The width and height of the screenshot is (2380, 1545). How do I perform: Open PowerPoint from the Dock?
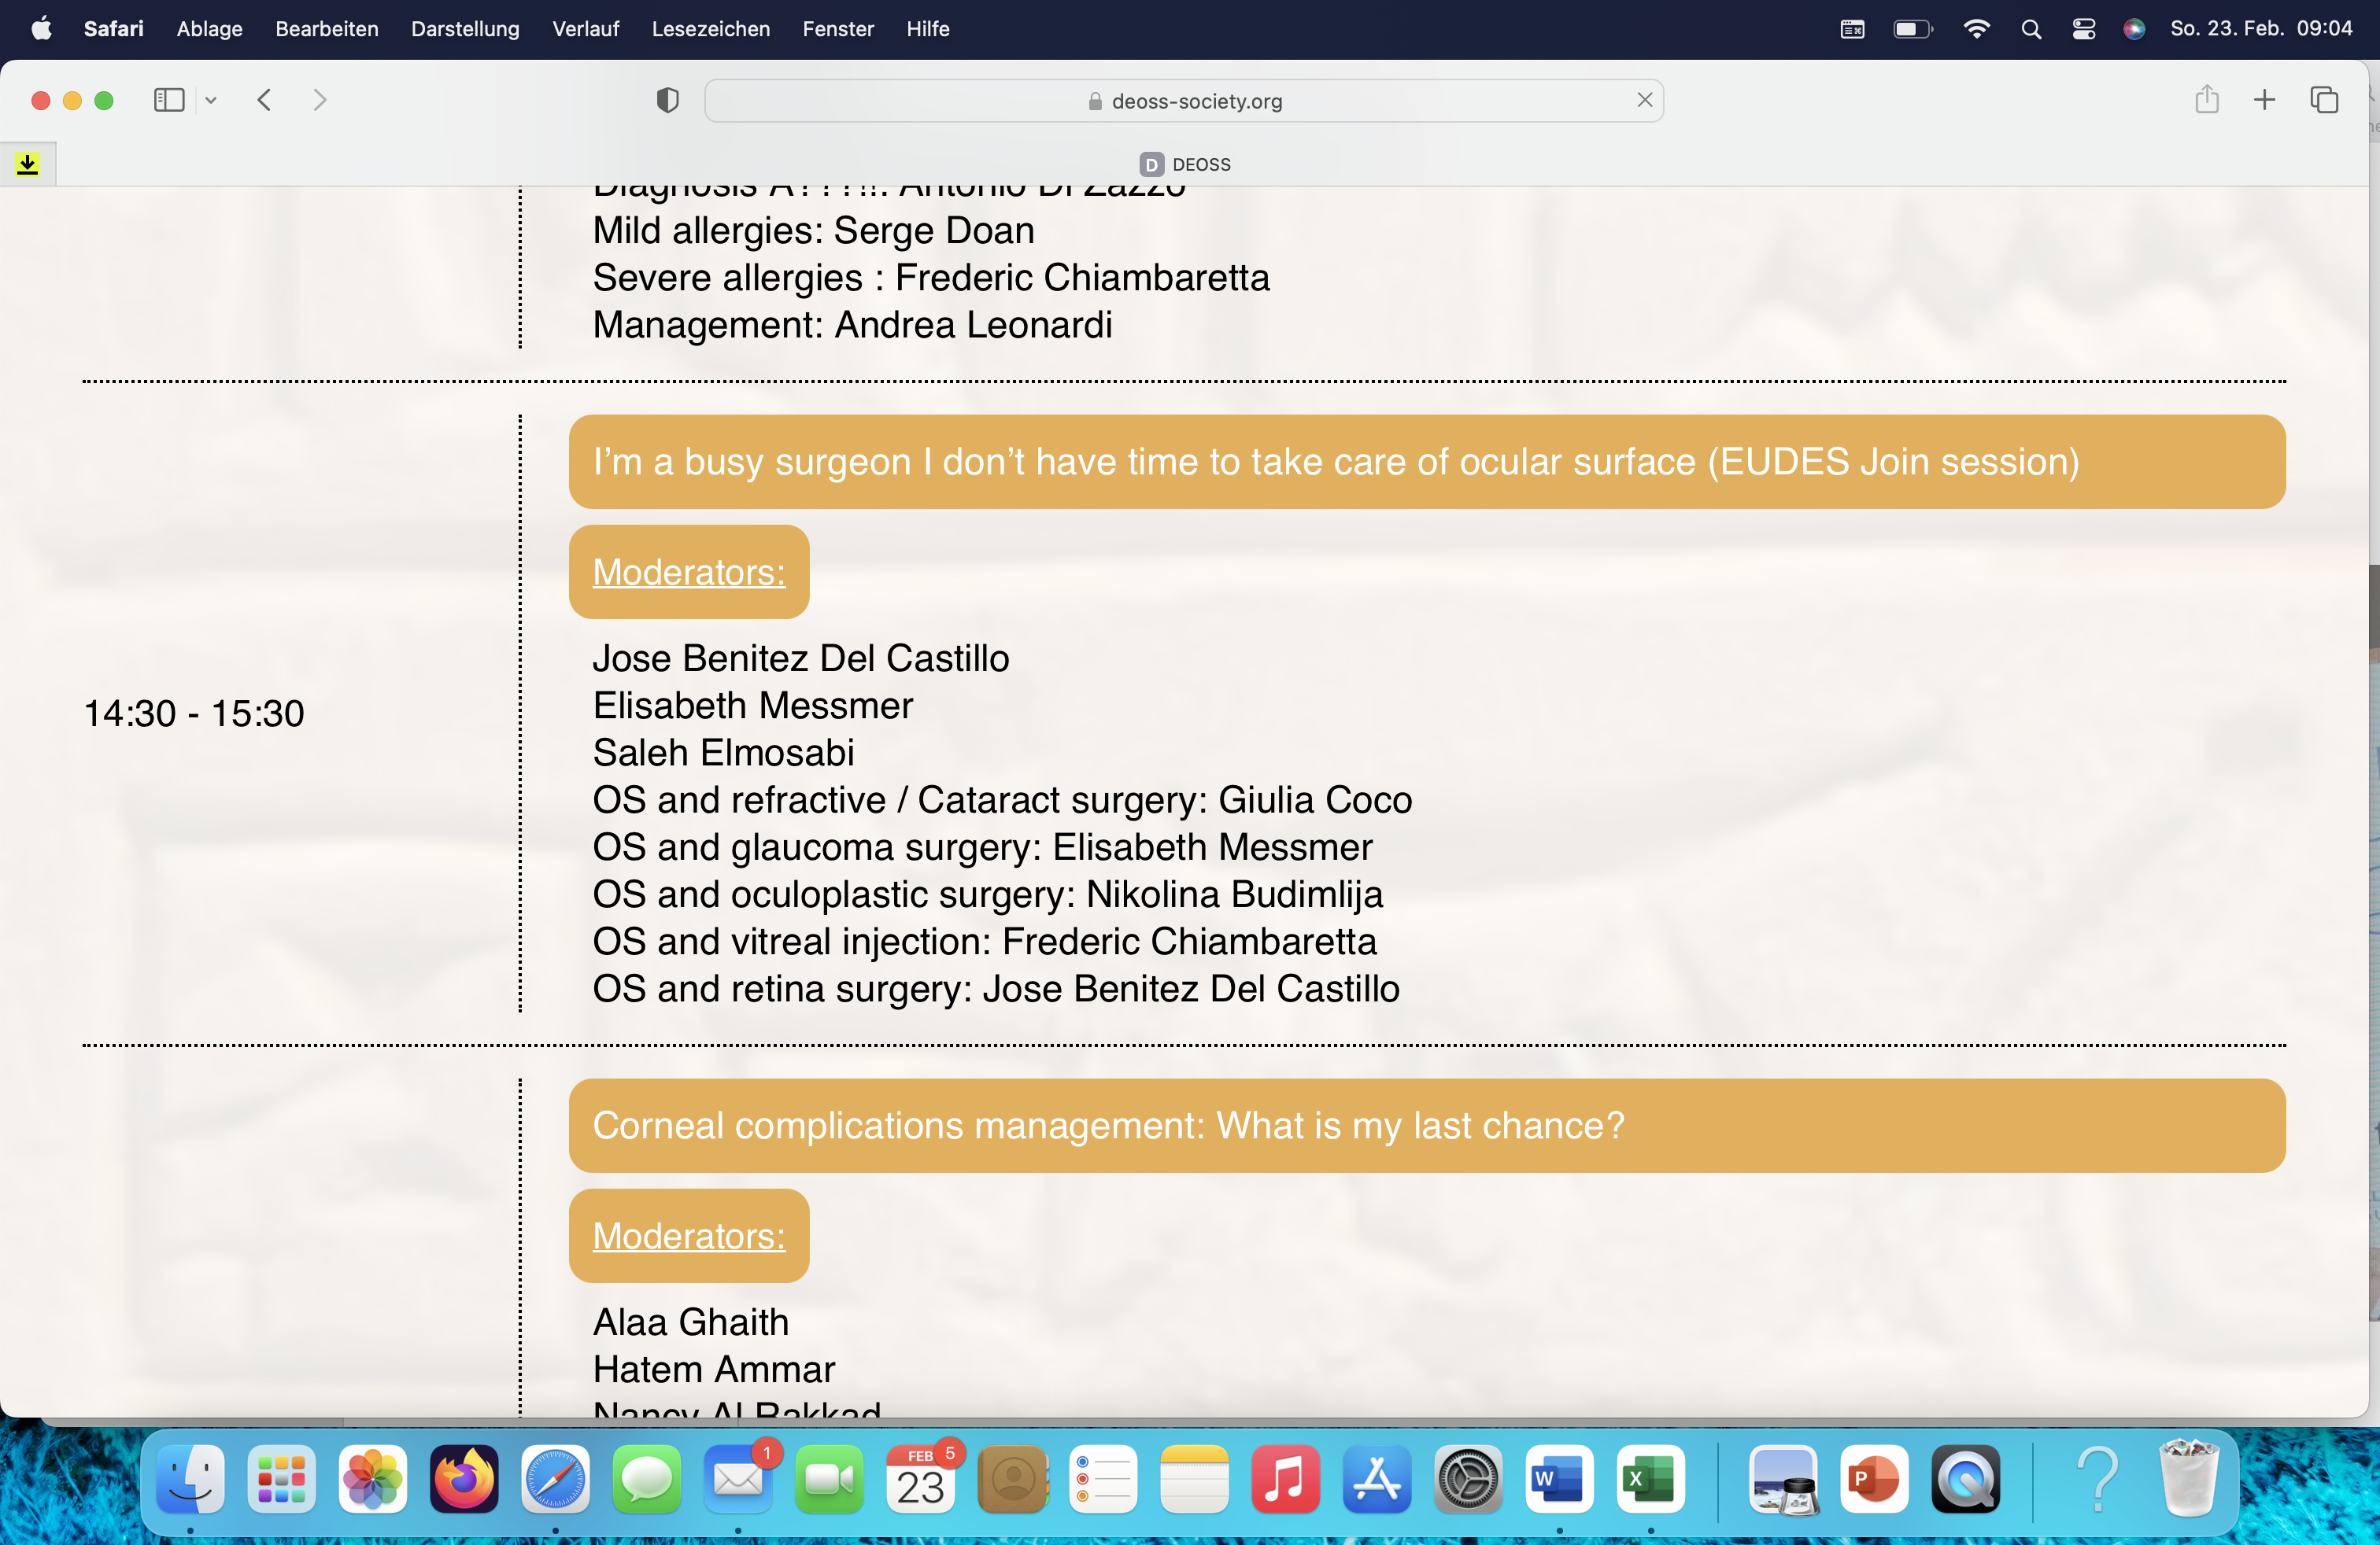click(x=1874, y=1478)
